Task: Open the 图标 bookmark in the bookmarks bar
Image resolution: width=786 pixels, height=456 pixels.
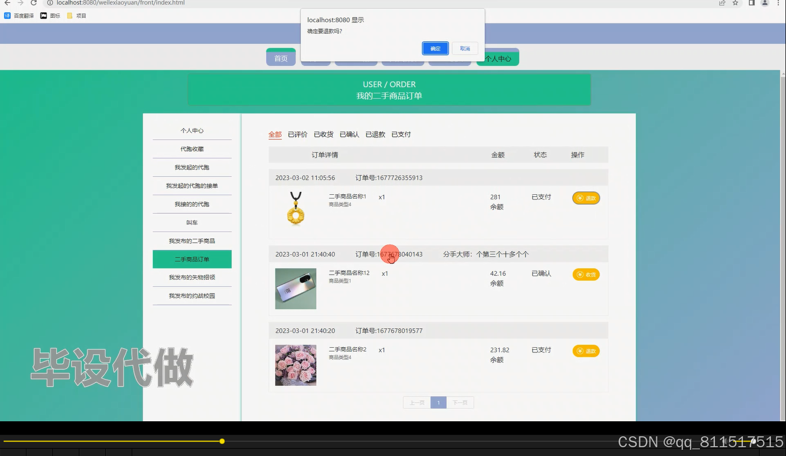Action: pos(50,16)
